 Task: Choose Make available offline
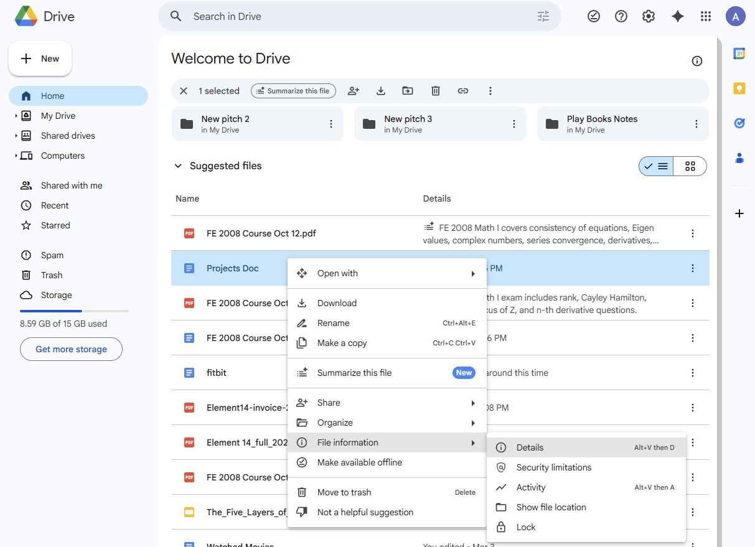click(387, 462)
